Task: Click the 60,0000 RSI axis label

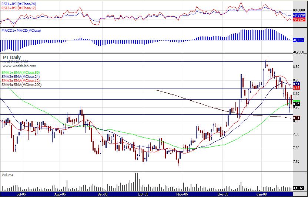Action: click(299, 10)
